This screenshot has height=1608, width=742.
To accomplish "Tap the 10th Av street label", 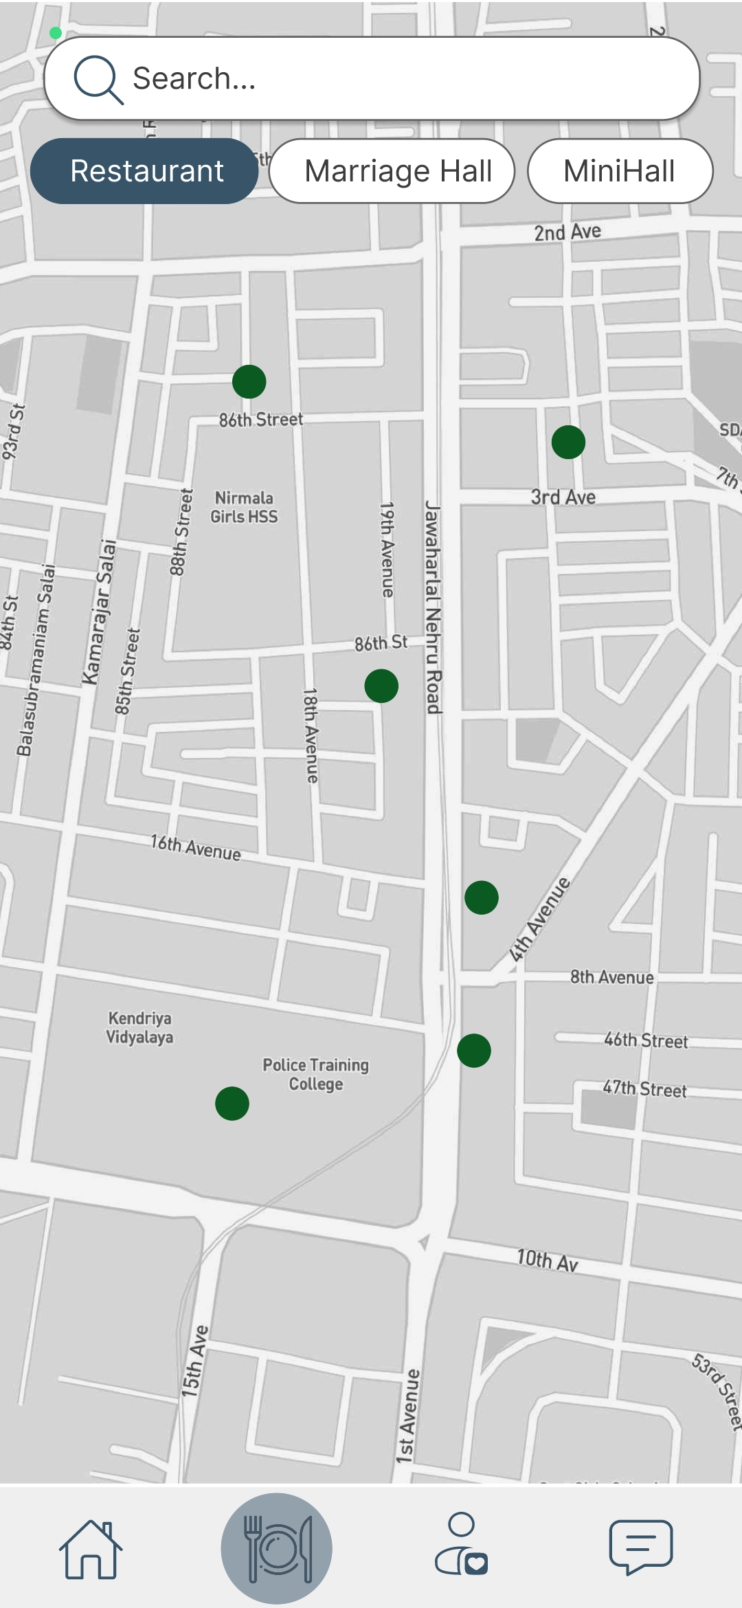I will (x=548, y=1260).
